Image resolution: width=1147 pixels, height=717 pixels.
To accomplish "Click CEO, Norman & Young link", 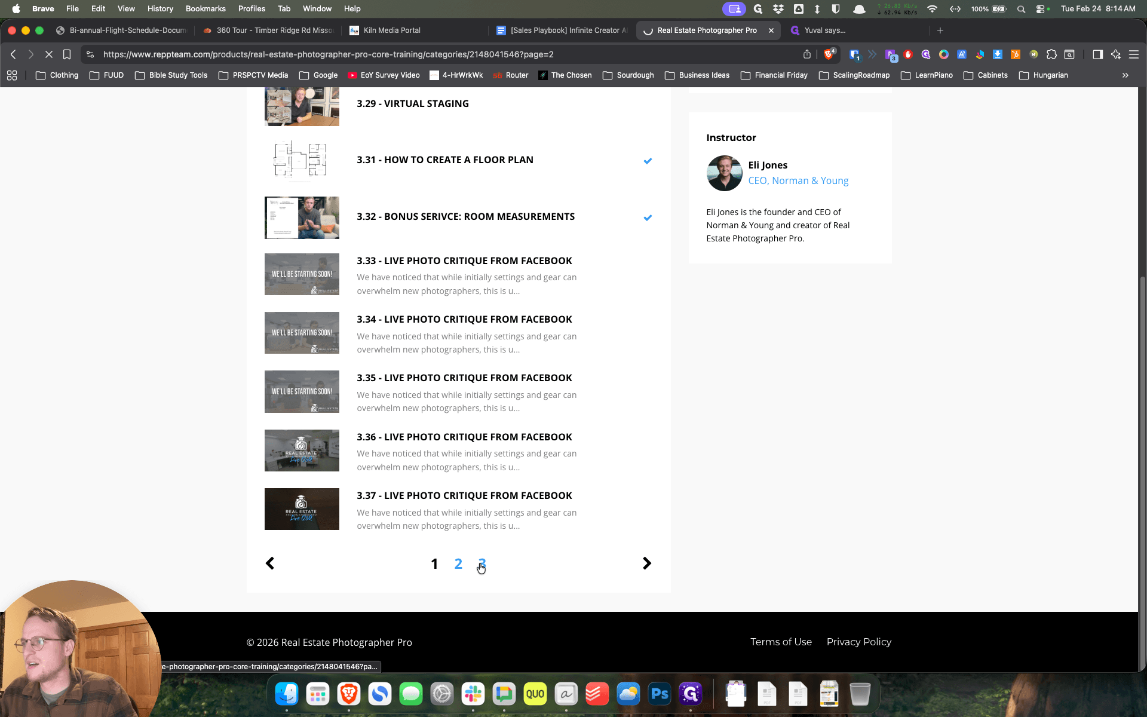I will (x=798, y=180).
